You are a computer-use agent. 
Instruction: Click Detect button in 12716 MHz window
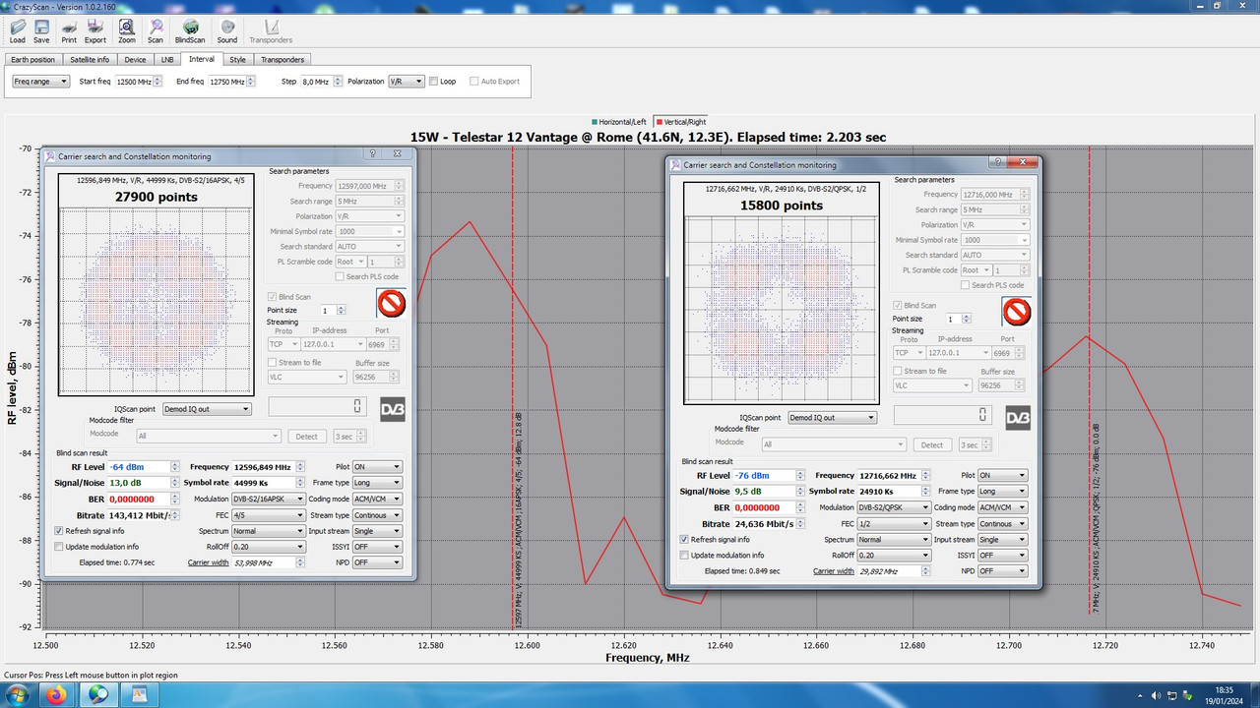933,444
